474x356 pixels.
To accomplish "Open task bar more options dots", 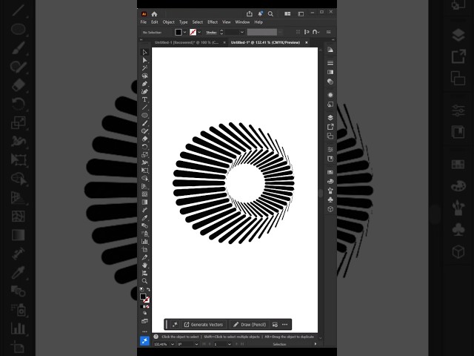I will coord(284,325).
